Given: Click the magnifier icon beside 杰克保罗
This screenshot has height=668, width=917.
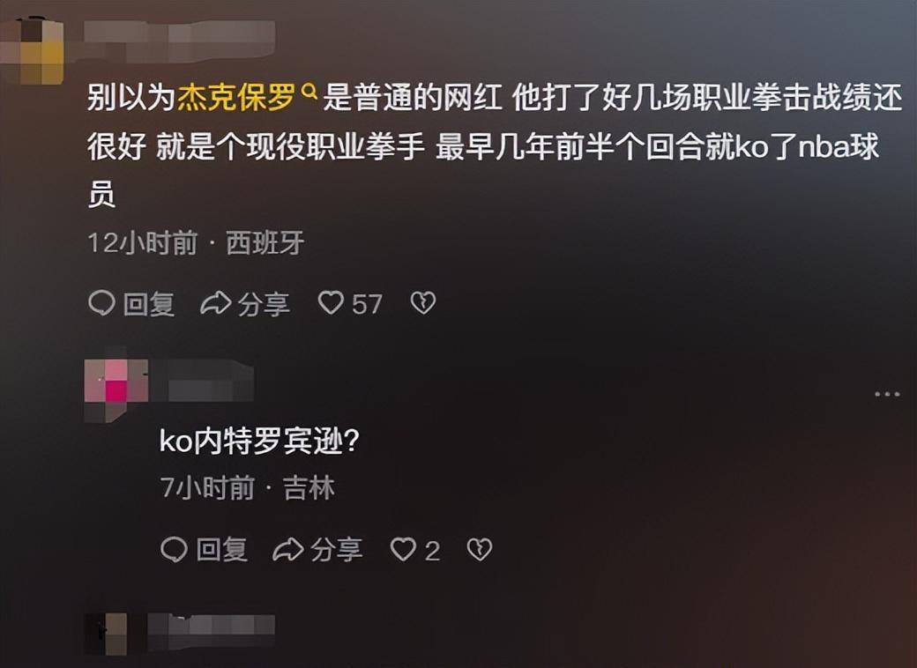Looking at the screenshot, I should 309,91.
